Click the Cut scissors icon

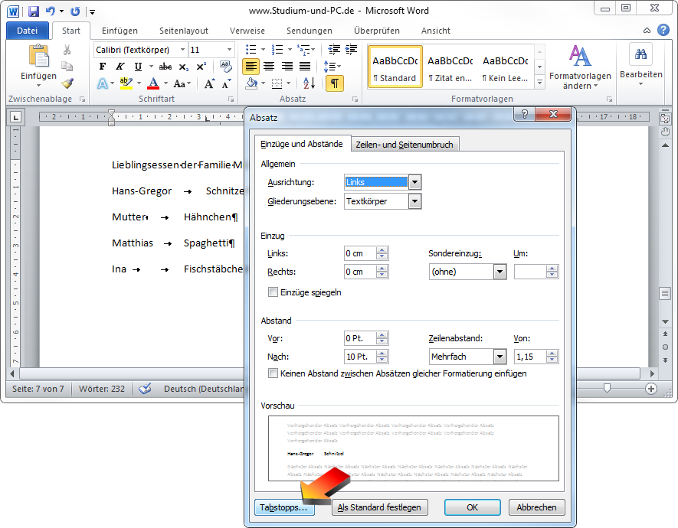[x=67, y=50]
